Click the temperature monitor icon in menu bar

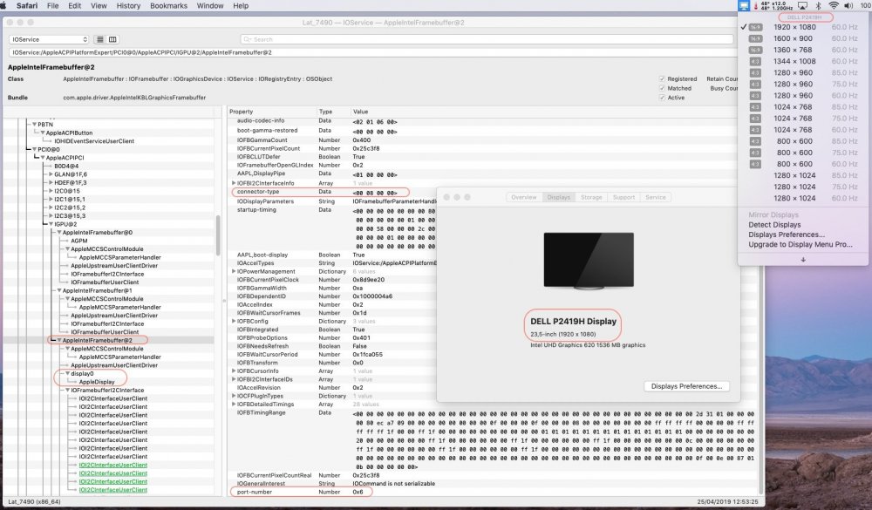pyautogui.click(x=757, y=5)
